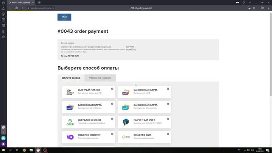Go back to previous page

10,8
